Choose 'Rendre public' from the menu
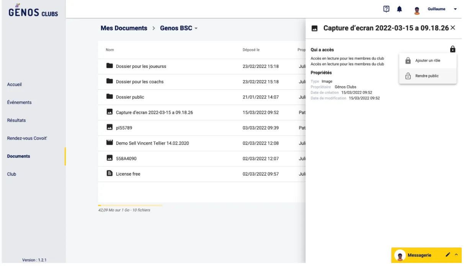The image size is (464, 266). coord(427,76)
